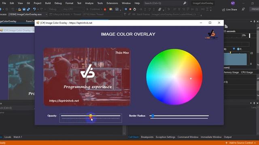This screenshot has height=145, width=259.
Task: Switch to the Form1 document tab
Action: pos(30,21)
